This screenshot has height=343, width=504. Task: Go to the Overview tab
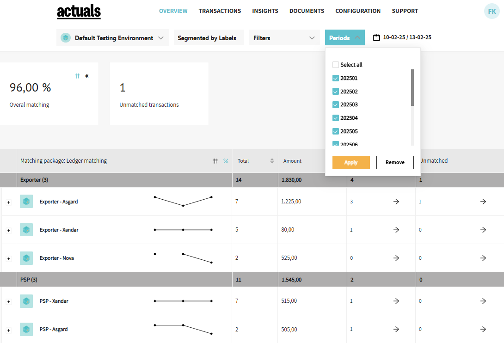point(173,11)
